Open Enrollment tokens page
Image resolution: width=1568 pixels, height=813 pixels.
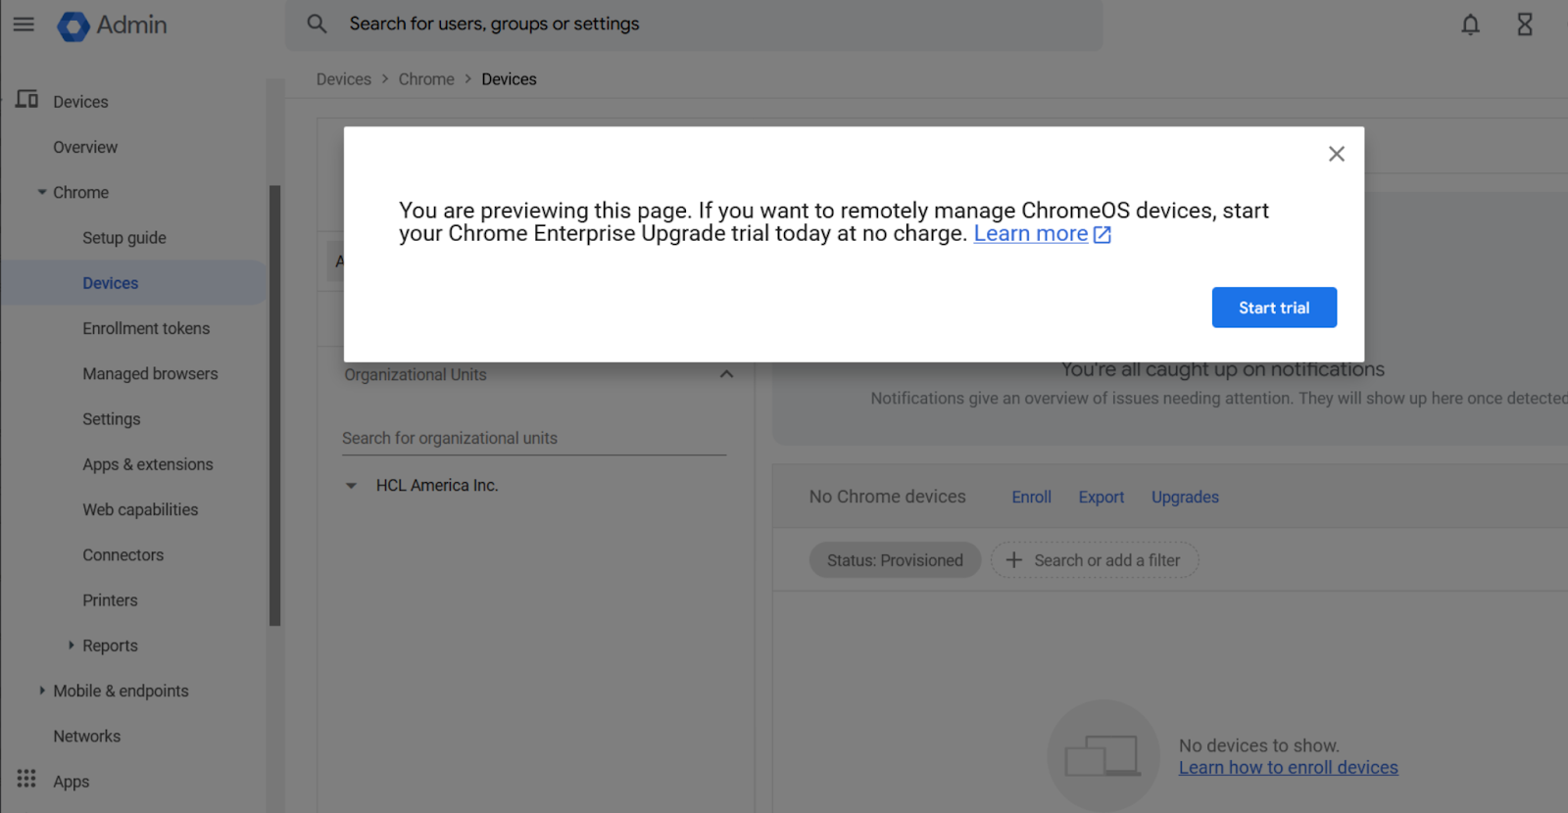(146, 328)
